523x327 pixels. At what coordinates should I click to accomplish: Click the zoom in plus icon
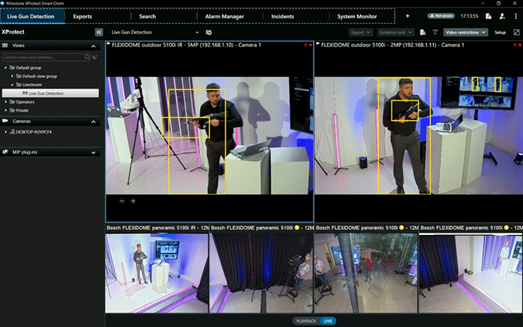click(x=133, y=201)
